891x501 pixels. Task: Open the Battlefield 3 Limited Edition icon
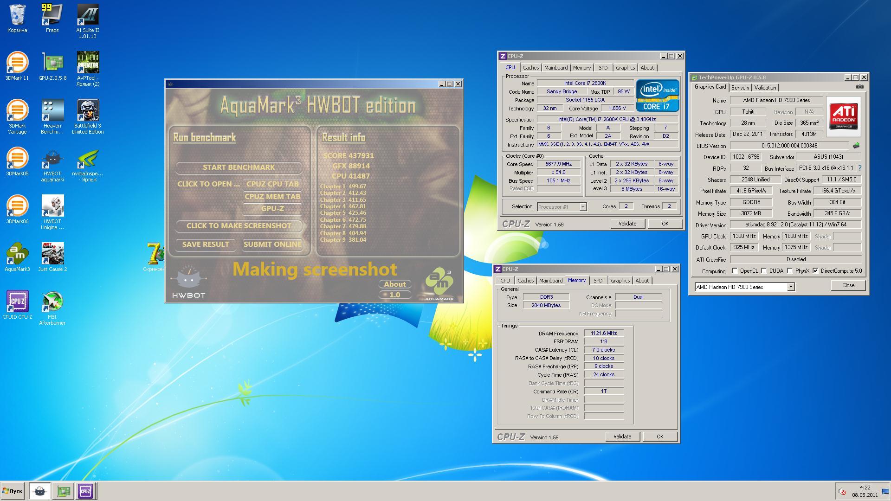tap(88, 116)
